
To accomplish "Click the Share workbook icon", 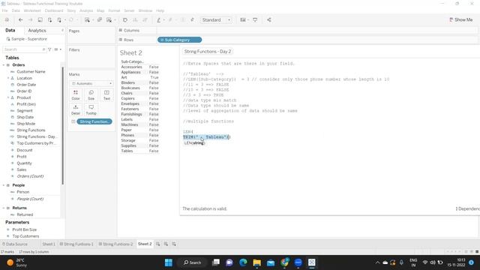I will [269, 20].
